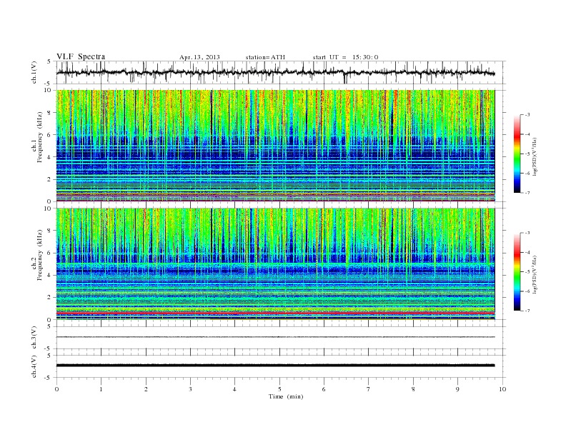This screenshot has width=566, height=437.
Task: Click the 'Time (min)' axis label
Action: [286, 396]
